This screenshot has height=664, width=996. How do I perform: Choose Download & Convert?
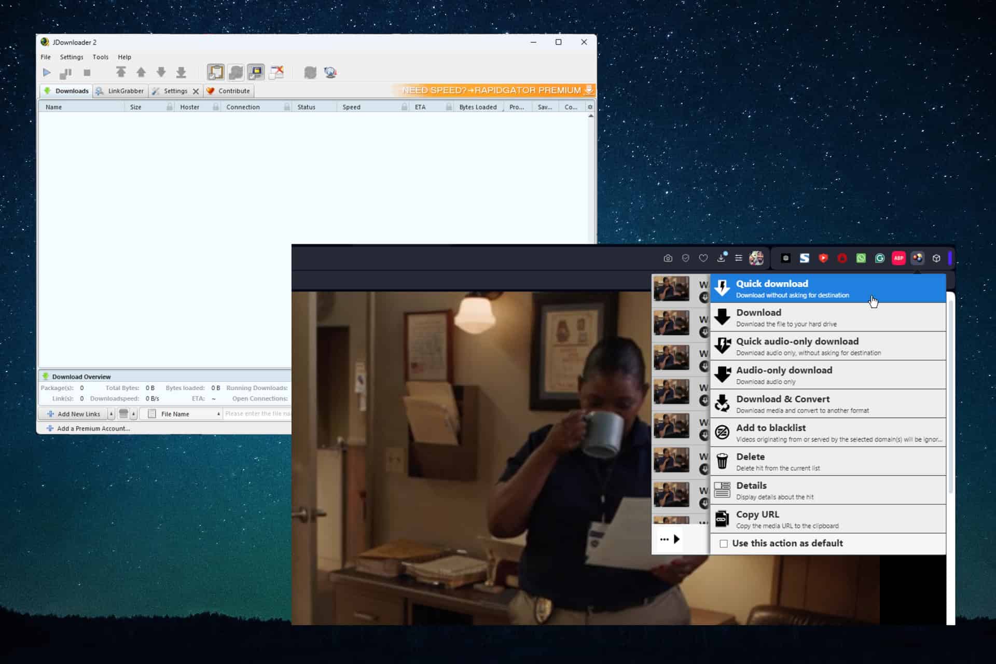[828, 404]
